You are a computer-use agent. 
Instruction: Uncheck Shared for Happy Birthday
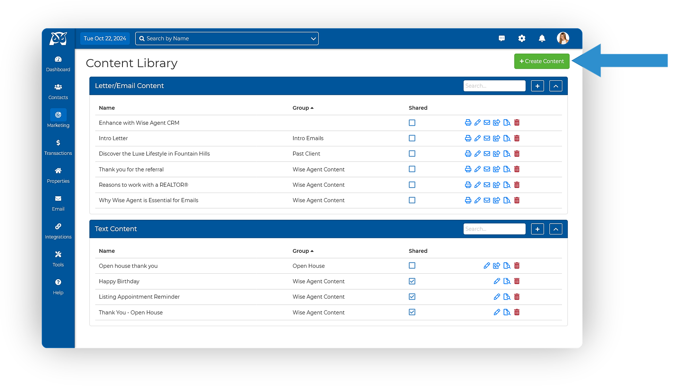(412, 281)
